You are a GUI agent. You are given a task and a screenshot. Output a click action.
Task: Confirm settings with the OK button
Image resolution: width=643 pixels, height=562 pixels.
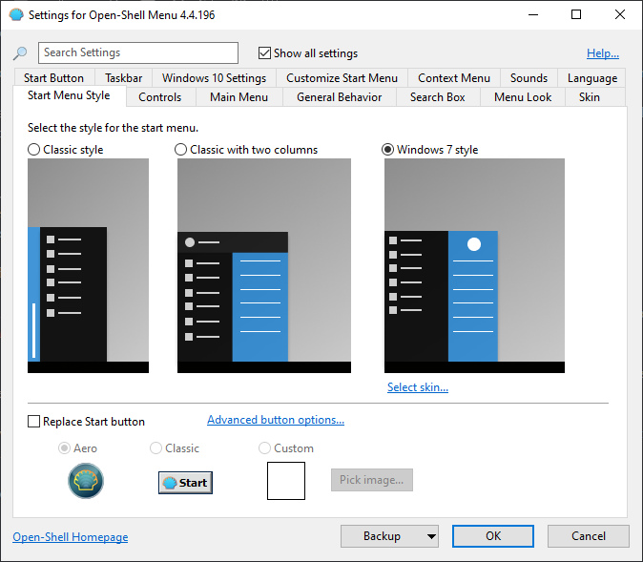pos(493,536)
